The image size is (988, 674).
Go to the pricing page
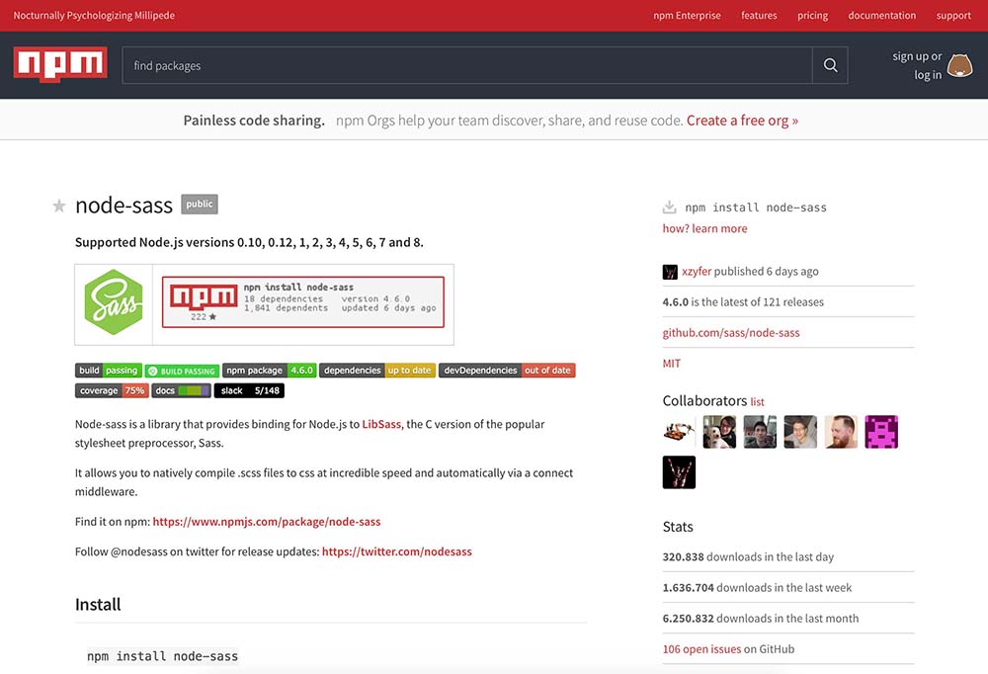click(813, 16)
